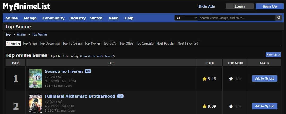Click the Top Anime breadcrumb link
The image size is (286, 114).
click(39, 34)
